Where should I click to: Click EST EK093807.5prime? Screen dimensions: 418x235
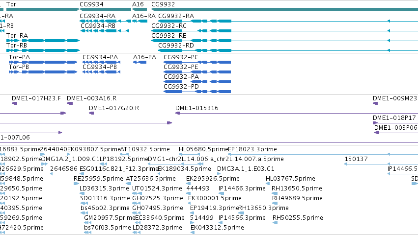coord(94,149)
